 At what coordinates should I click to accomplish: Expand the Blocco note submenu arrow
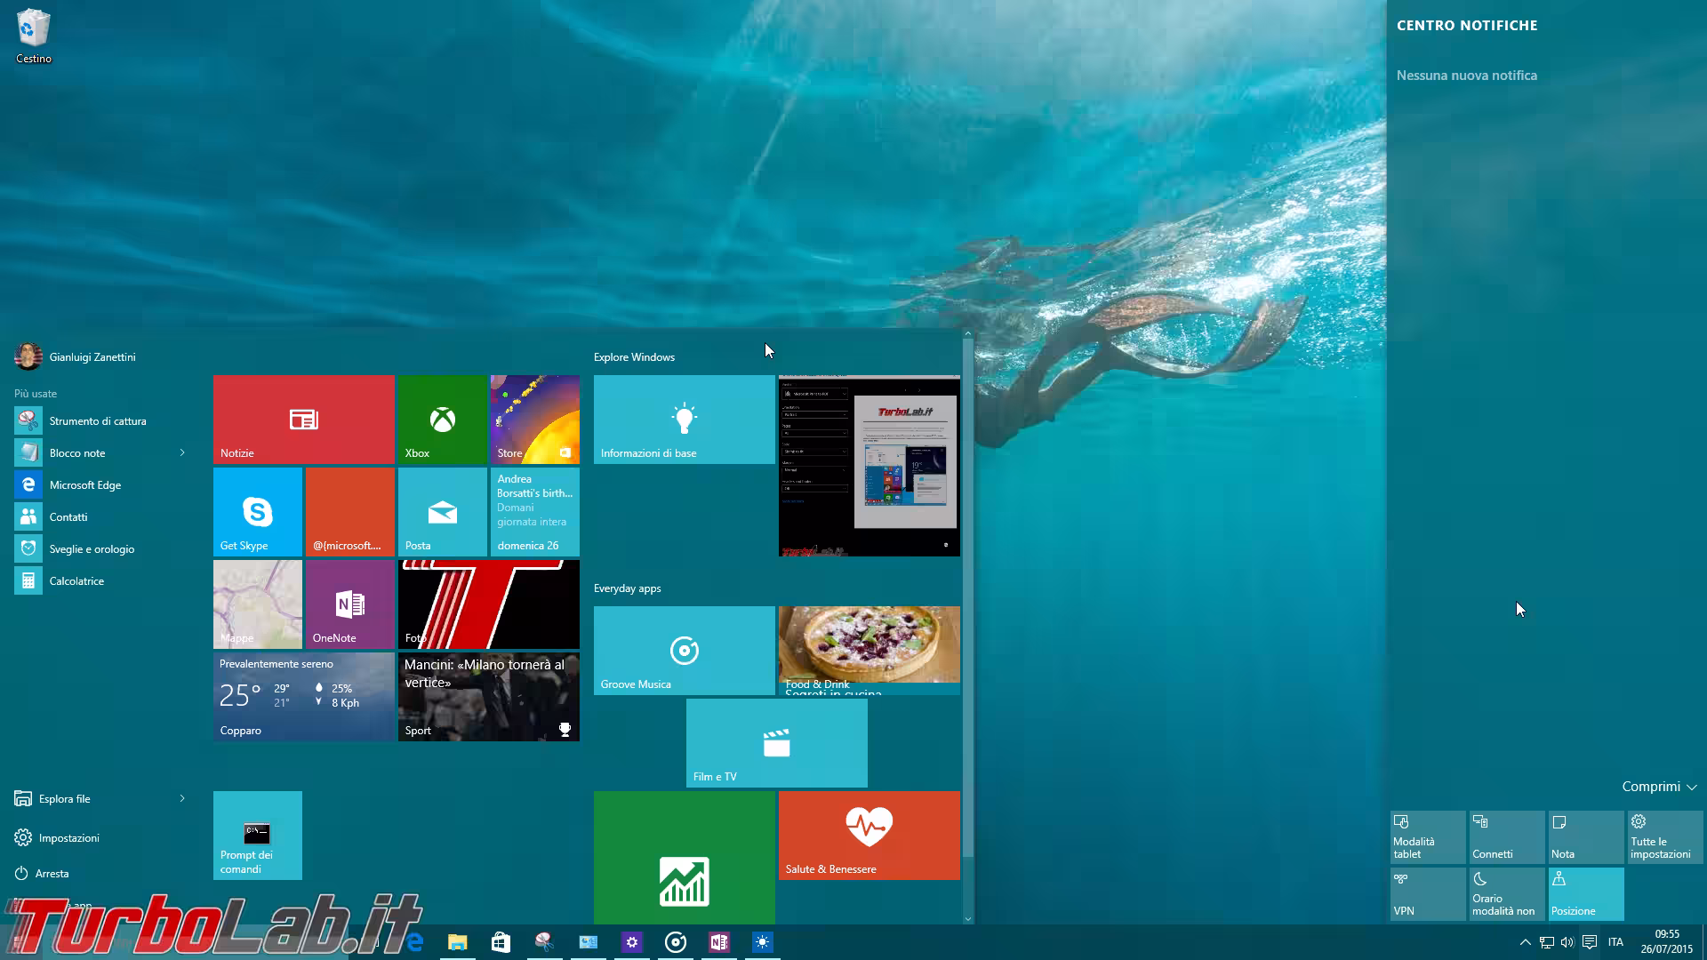182,452
